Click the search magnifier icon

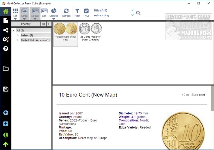click(138, 13)
